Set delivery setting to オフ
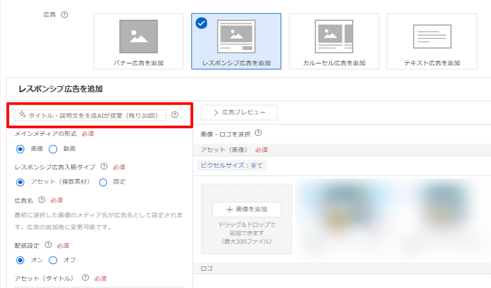The image size is (491, 288). (52, 260)
